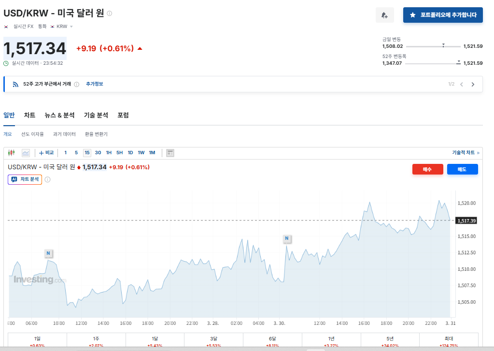Select the 일반 tab
Viewport: 494px width, 351px height.
coord(9,115)
